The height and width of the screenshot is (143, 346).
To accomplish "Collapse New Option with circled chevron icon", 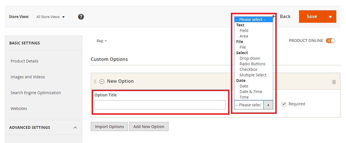I will tap(102, 81).
